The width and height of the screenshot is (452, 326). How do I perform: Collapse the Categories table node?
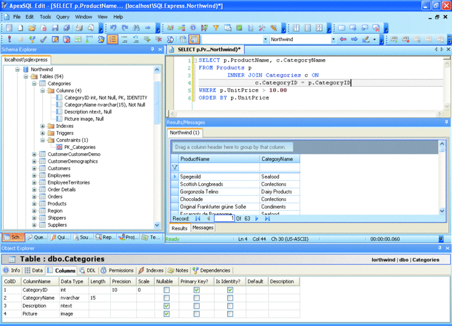(x=34, y=84)
